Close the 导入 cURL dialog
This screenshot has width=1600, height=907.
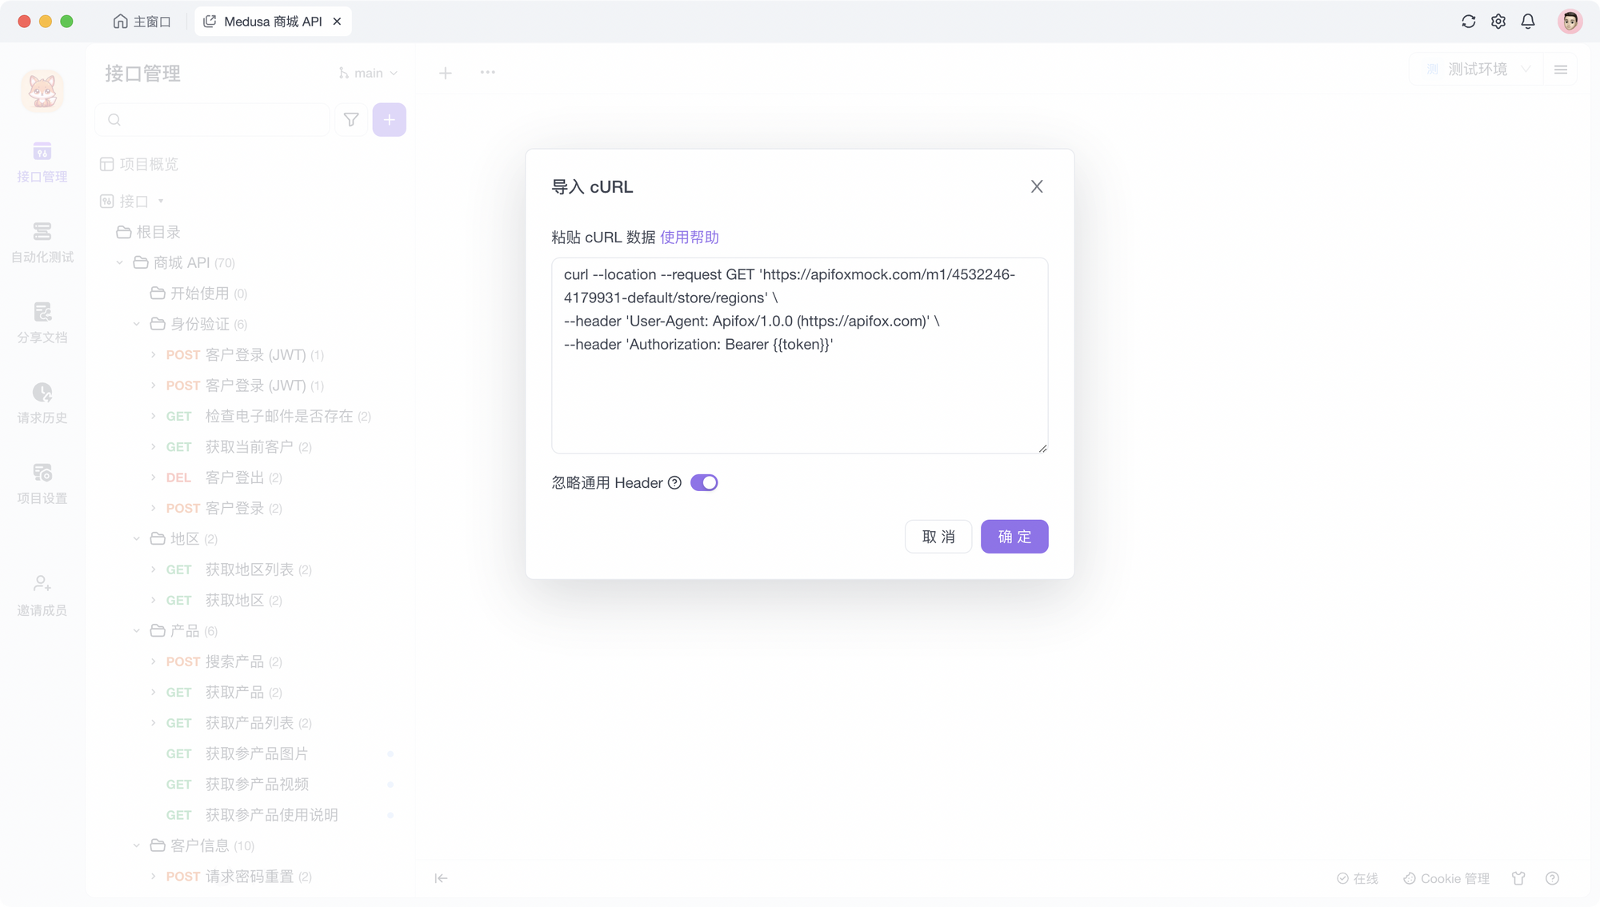click(1037, 186)
